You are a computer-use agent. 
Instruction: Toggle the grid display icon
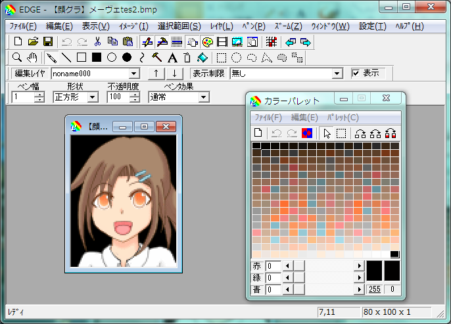271,42
